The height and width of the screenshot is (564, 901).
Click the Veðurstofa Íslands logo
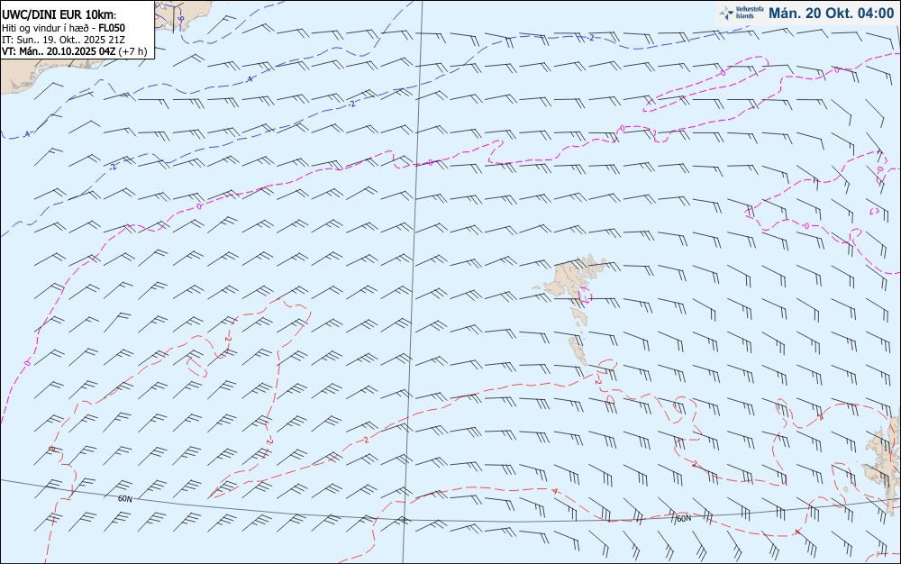point(742,13)
